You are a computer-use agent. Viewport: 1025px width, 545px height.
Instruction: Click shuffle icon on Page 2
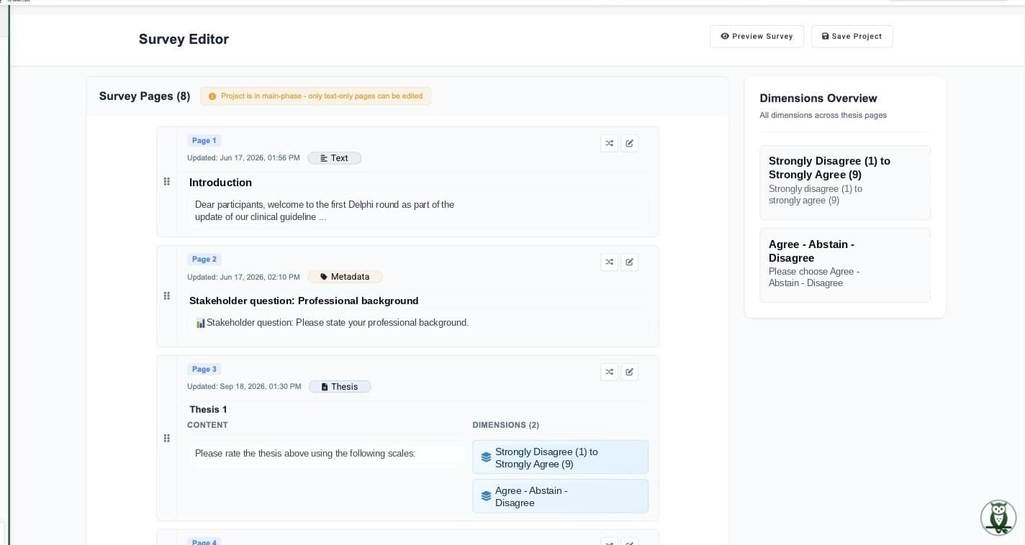click(x=609, y=262)
